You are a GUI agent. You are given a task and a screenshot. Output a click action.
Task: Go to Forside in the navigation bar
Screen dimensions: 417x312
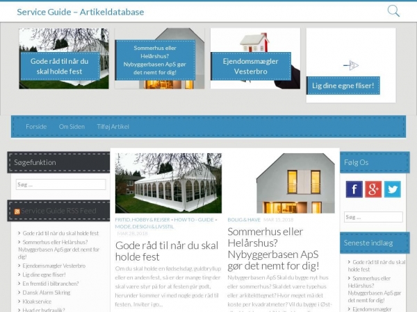tap(36, 127)
